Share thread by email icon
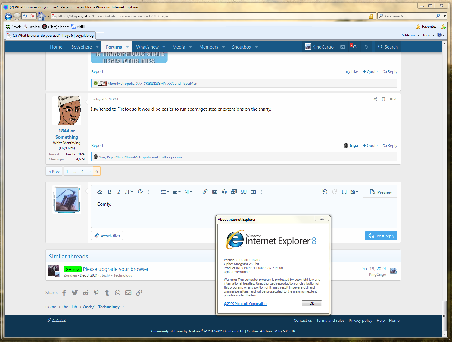Screen dimensions: 452x342 tap(128, 293)
